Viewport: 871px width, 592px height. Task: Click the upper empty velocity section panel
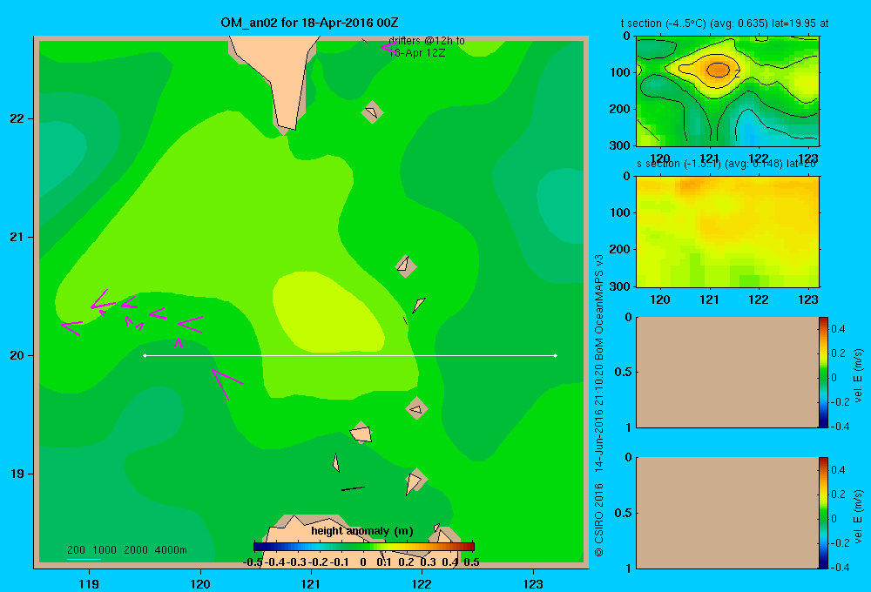(726, 372)
